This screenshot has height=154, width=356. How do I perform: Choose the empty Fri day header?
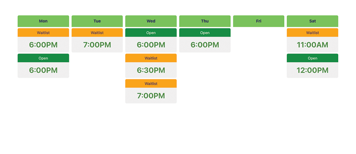[258, 21]
